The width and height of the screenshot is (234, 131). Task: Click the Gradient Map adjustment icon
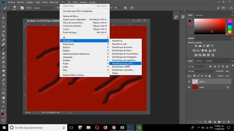click(x=212, y=55)
